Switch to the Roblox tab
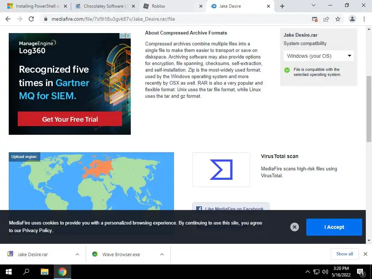The width and height of the screenshot is (372, 279). click(172, 6)
